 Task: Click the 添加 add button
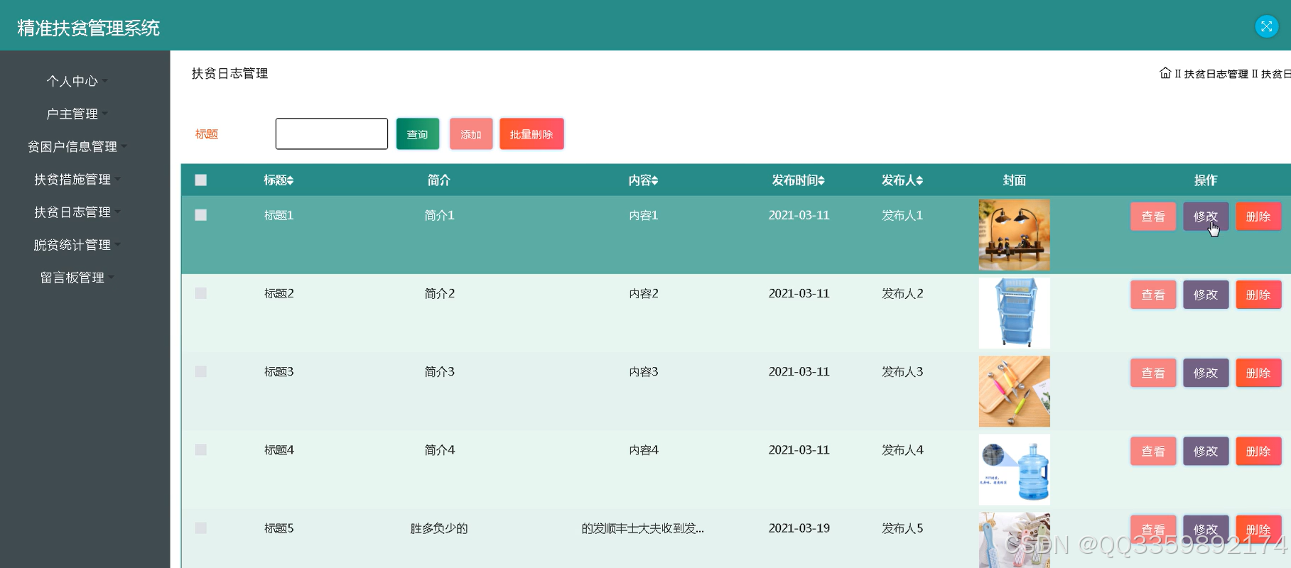[471, 134]
